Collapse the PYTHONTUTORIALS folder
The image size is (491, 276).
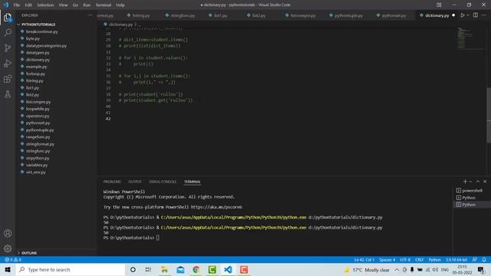tap(38, 25)
